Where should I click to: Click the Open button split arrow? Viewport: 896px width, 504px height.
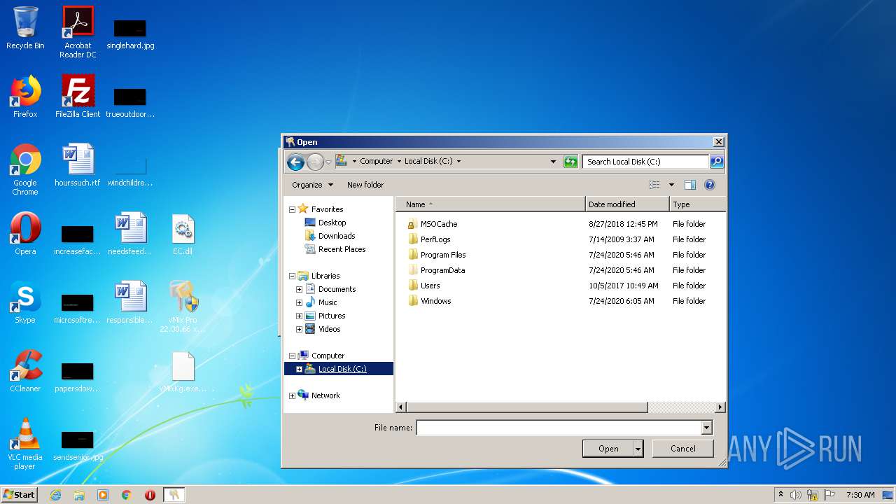(638, 449)
